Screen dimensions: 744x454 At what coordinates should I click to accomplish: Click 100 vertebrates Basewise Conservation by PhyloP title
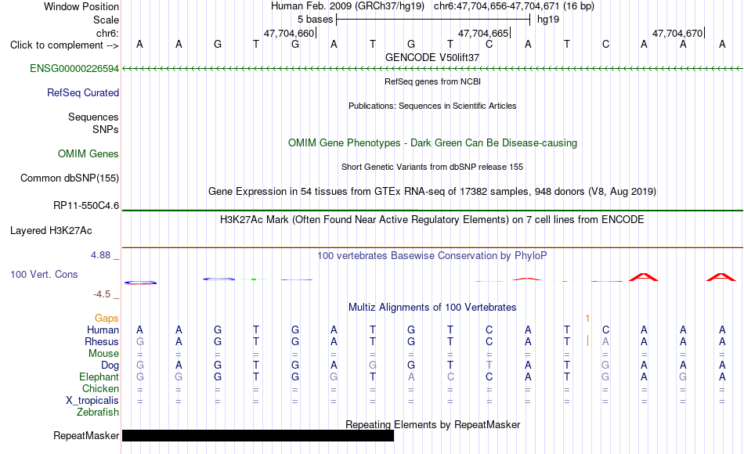[x=432, y=256]
